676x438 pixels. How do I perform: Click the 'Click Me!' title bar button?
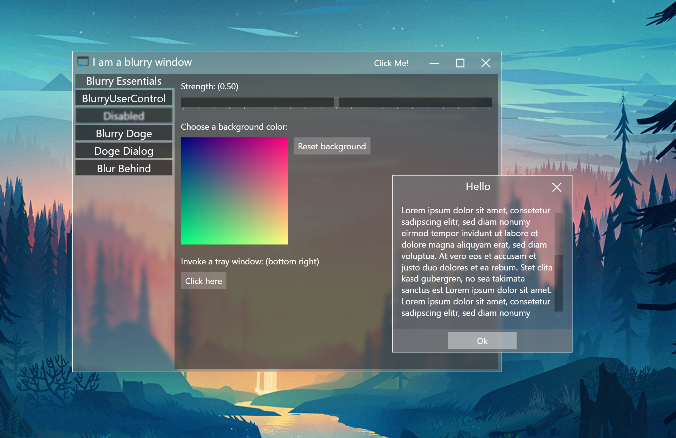click(x=391, y=63)
